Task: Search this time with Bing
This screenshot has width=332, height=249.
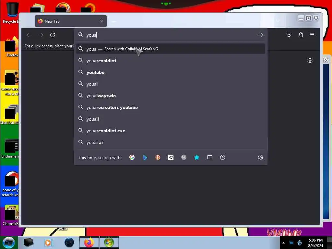Action: (145, 157)
